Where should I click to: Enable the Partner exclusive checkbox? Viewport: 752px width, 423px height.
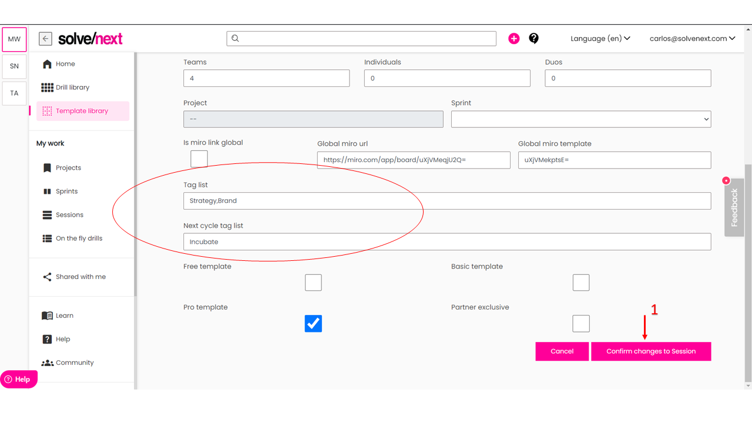pyautogui.click(x=581, y=324)
